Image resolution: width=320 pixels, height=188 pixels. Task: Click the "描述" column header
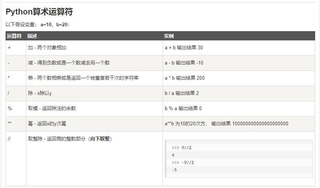pos(32,36)
